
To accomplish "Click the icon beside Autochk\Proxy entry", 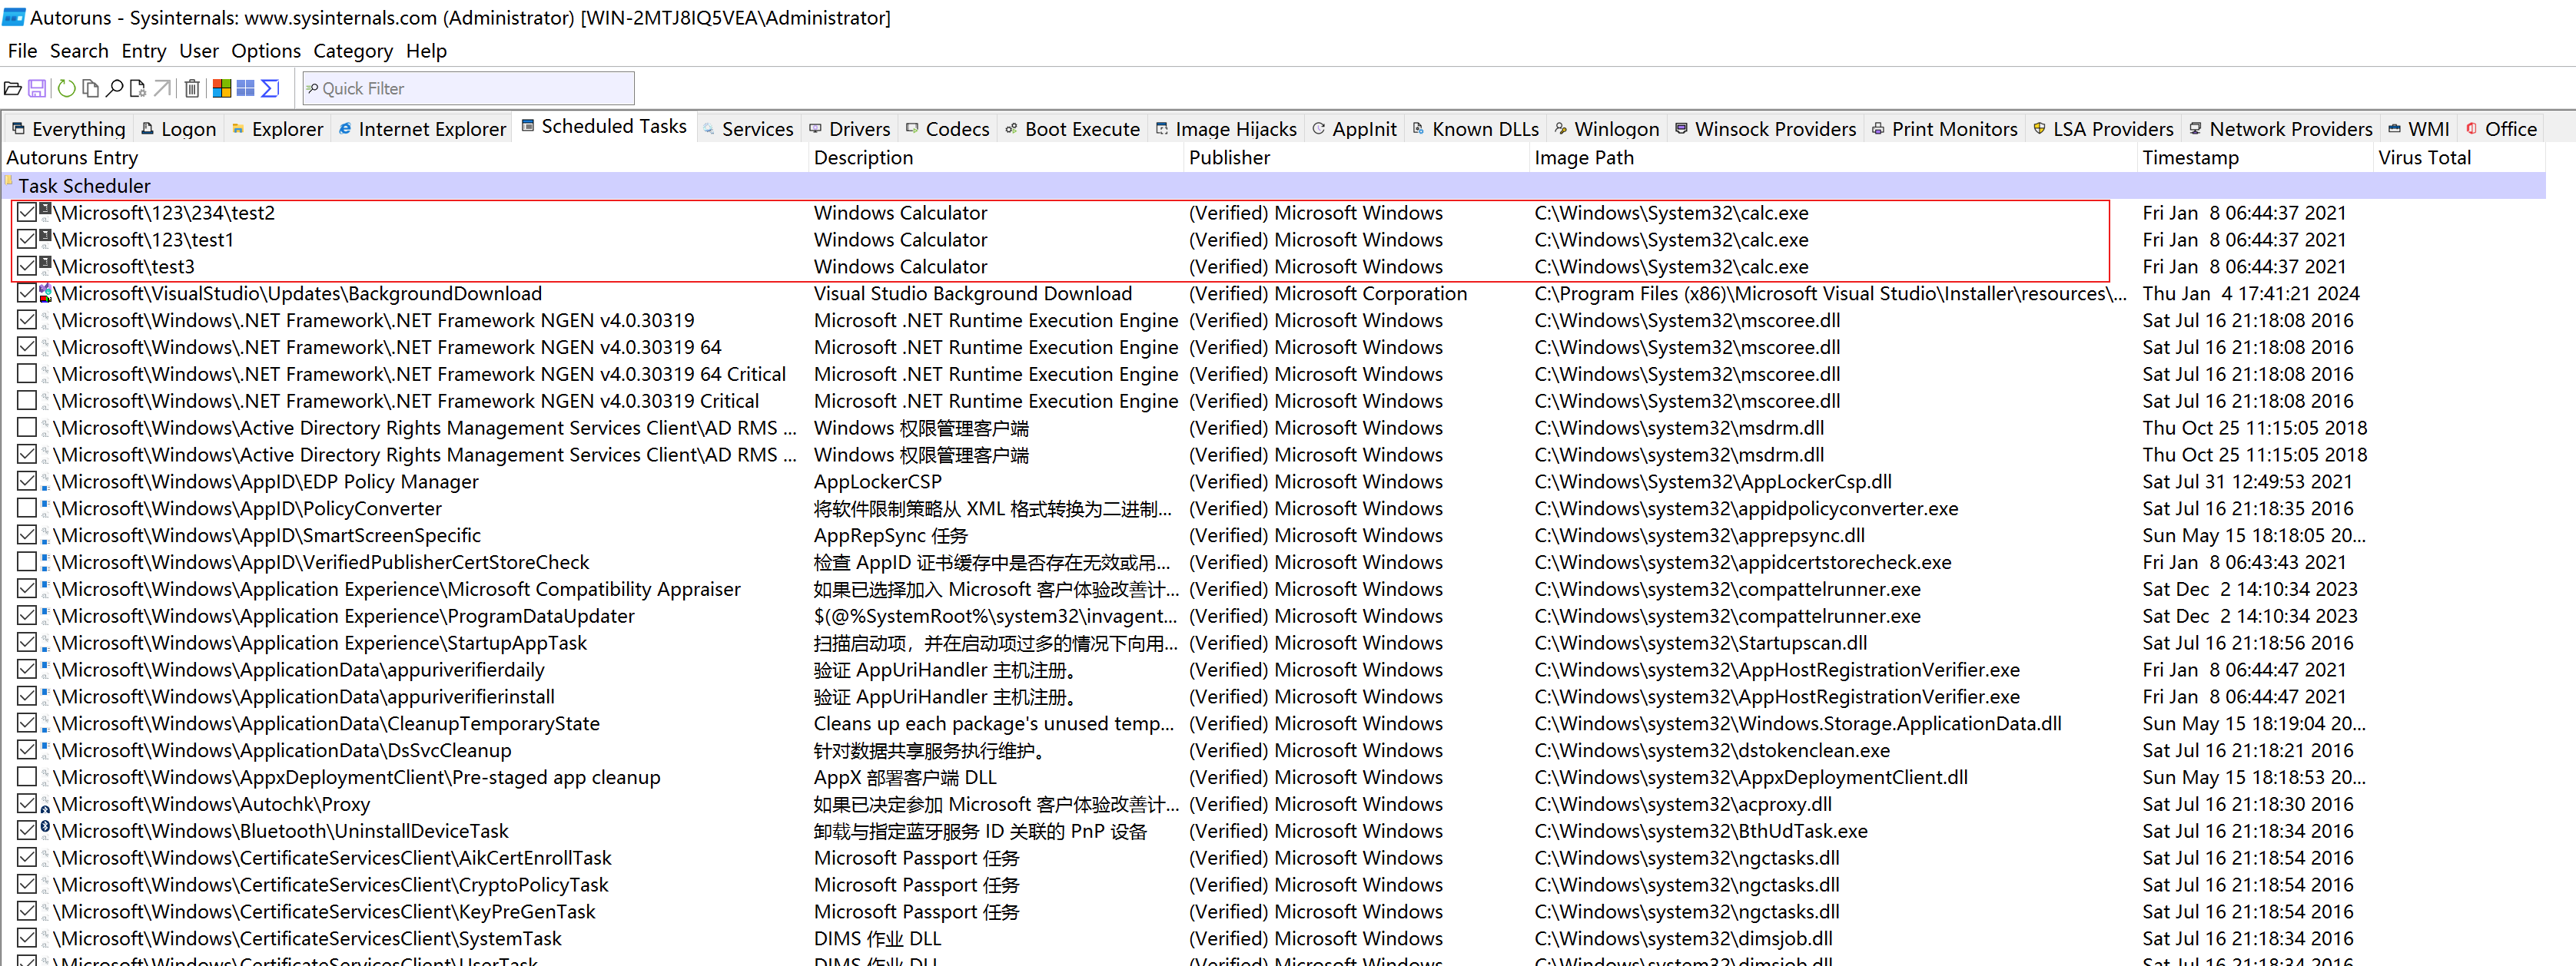I will (45, 806).
